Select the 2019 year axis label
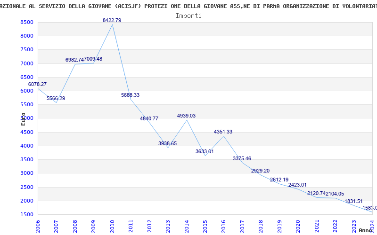 click(x=279, y=227)
